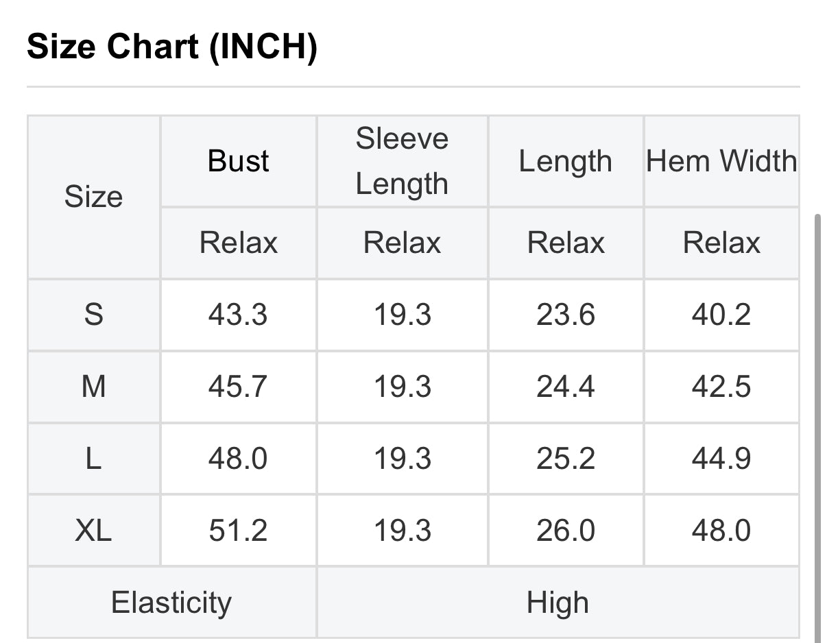Click the 43.3 bust value for size S
827x643 pixels.
pyautogui.click(x=238, y=315)
